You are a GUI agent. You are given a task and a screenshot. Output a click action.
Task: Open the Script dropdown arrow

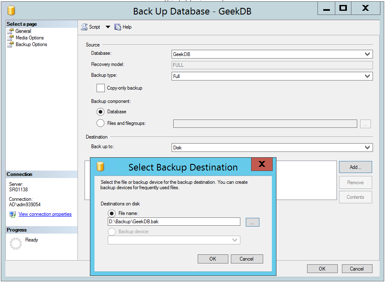pyautogui.click(x=108, y=27)
